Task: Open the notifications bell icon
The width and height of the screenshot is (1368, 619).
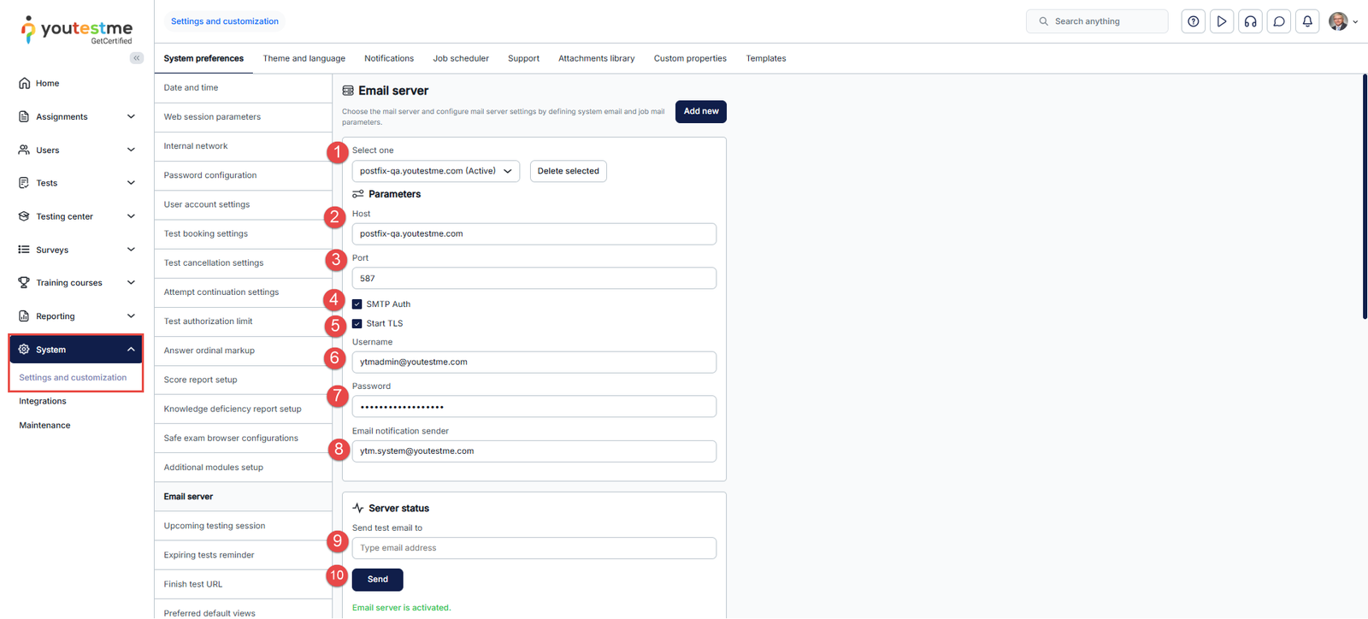Action: 1307,21
